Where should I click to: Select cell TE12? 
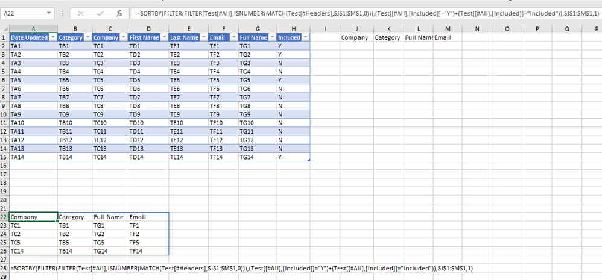(x=189, y=140)
